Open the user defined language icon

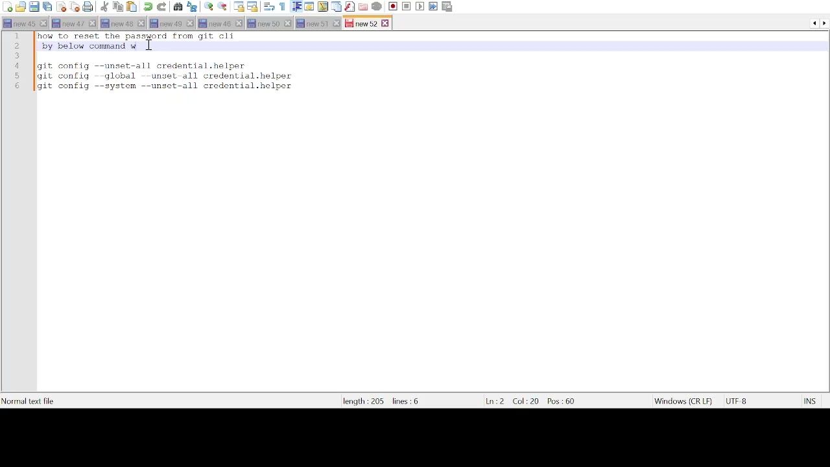tap(309, 6)
